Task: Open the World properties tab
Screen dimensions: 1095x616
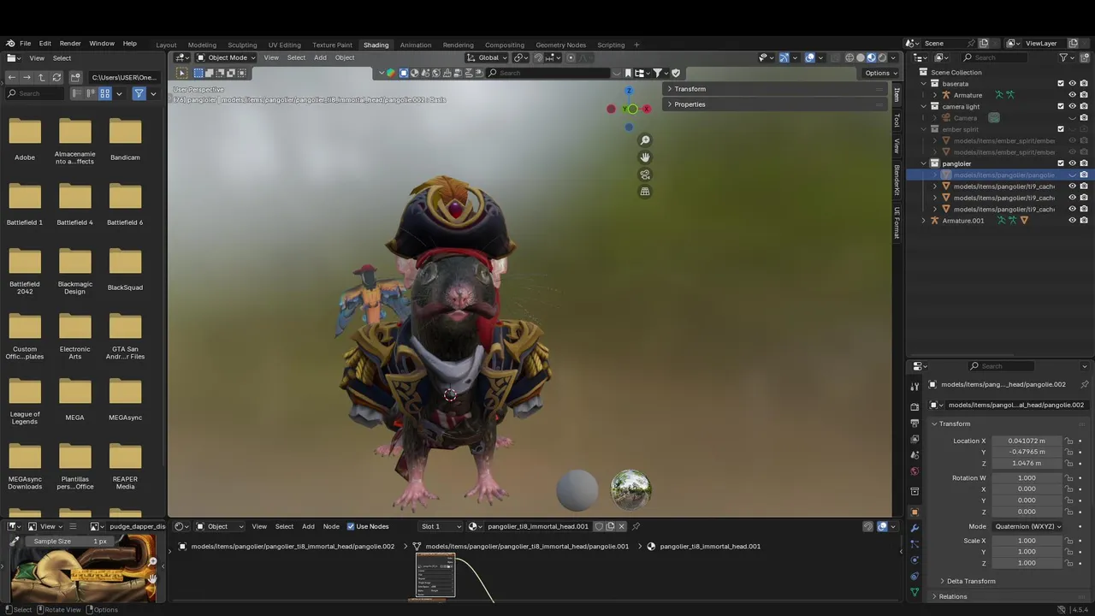Action: tap(914, 471)
